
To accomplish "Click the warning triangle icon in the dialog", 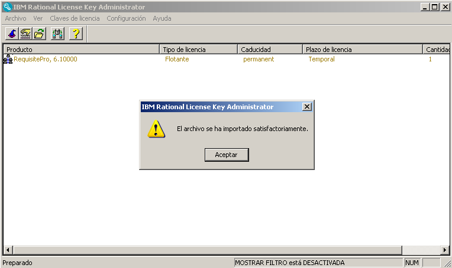I will (156, 129).
